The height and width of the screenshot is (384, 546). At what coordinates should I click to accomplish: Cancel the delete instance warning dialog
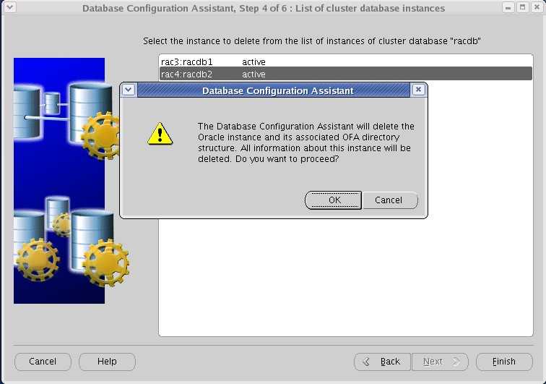click(390, 200)
